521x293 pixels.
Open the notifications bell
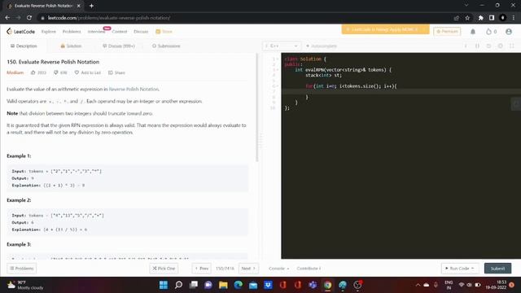473,32
